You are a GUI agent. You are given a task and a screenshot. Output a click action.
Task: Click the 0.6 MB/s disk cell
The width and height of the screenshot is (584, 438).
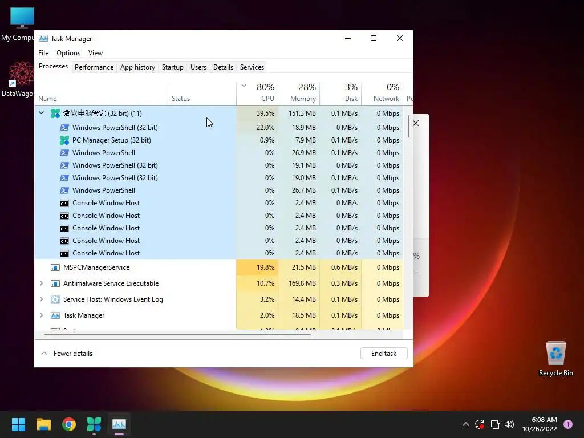point(340,267)
